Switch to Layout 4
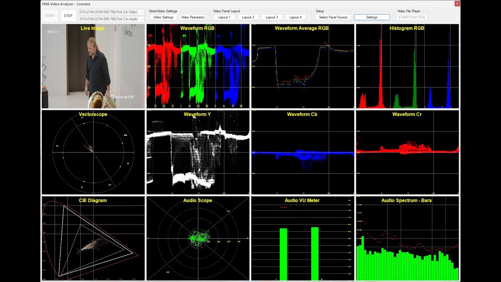 [296, 17]
